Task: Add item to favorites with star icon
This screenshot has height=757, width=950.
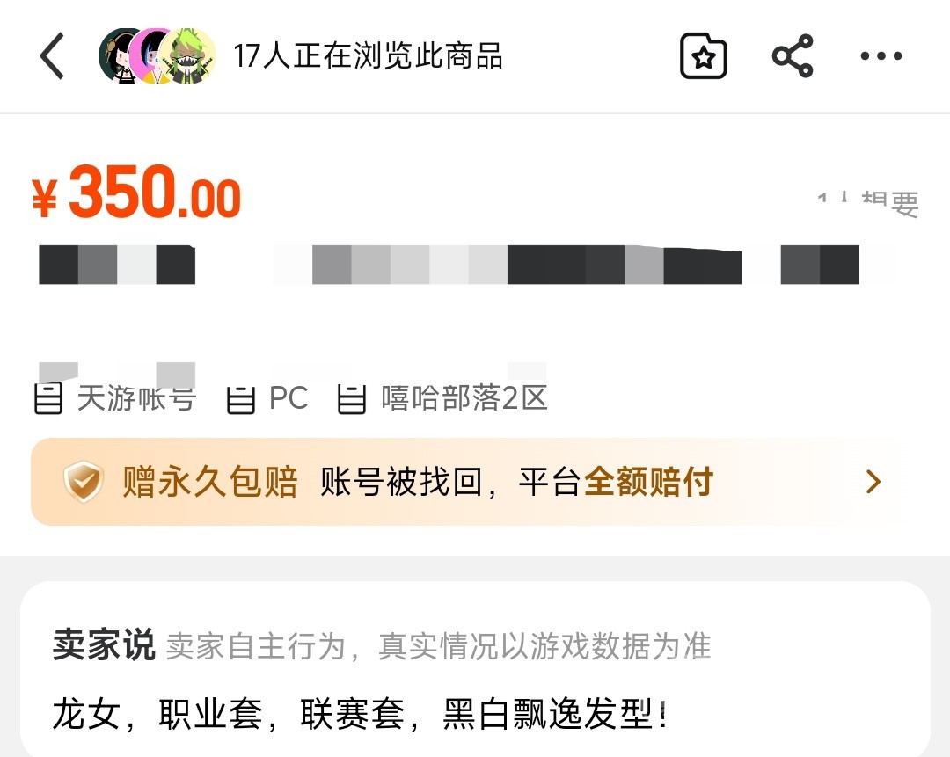Action: (x=704, y=55)
